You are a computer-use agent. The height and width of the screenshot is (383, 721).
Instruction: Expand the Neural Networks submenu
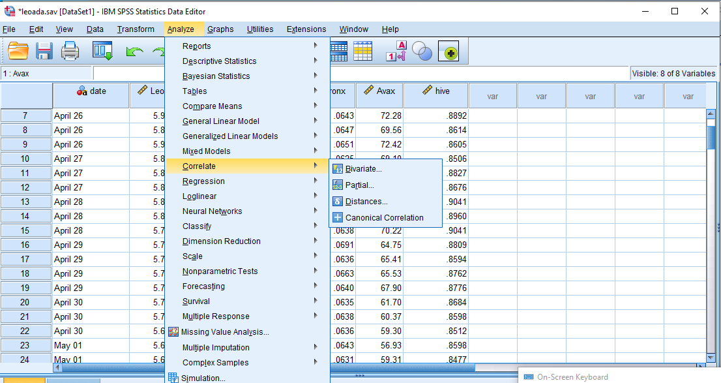247,211
